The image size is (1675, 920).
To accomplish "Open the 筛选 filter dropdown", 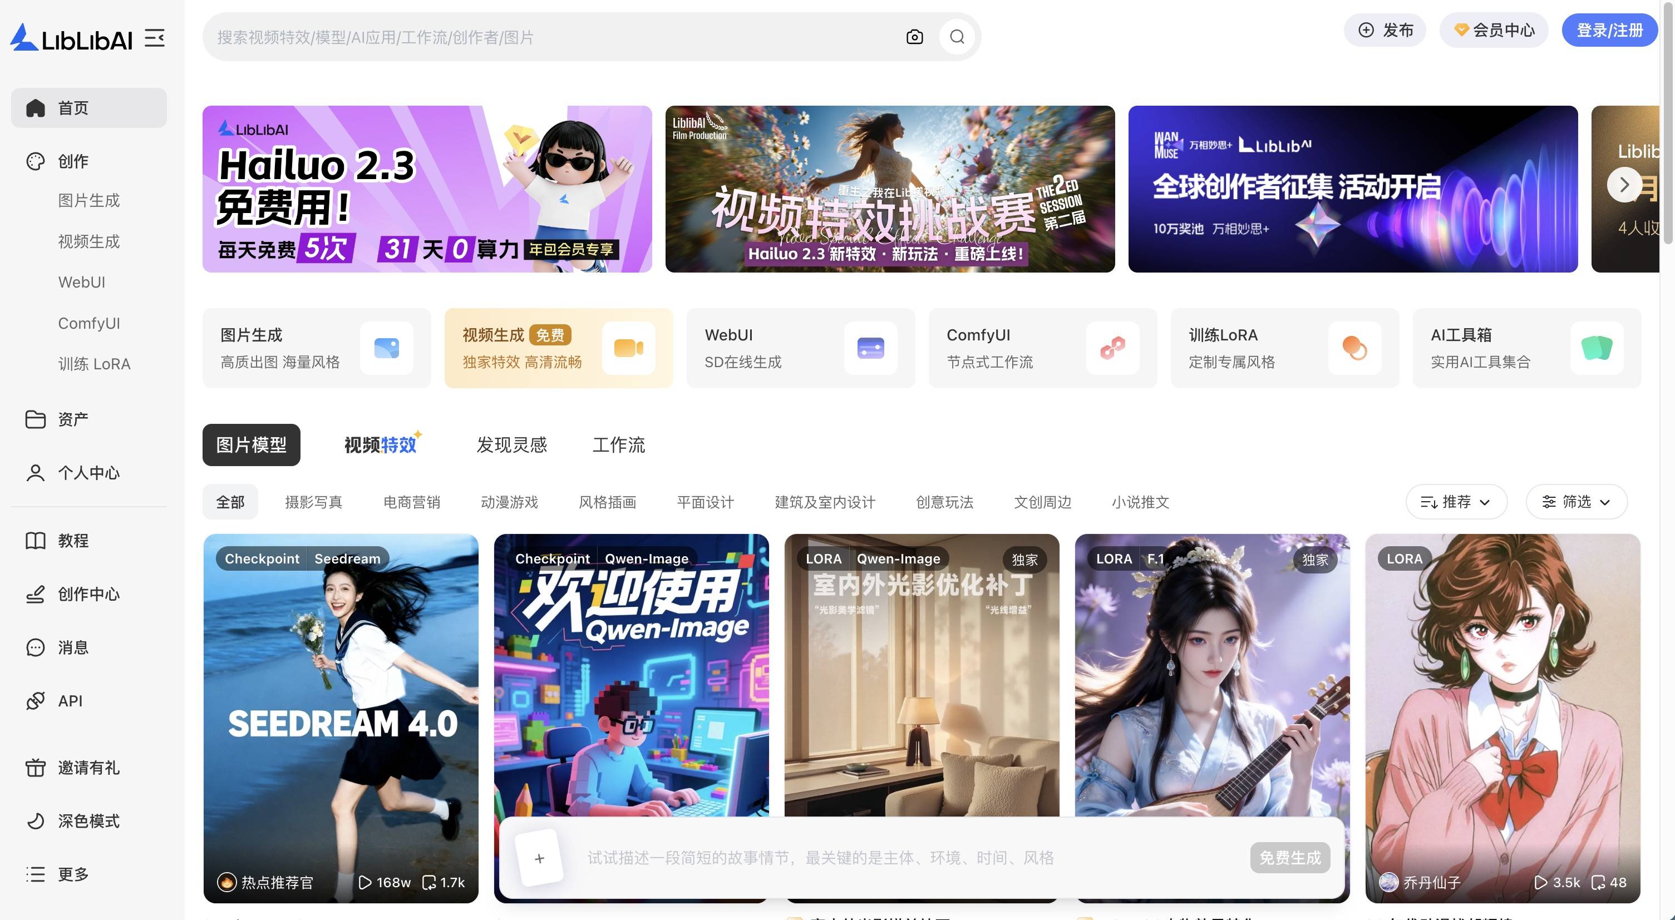I will point(1576,501).
